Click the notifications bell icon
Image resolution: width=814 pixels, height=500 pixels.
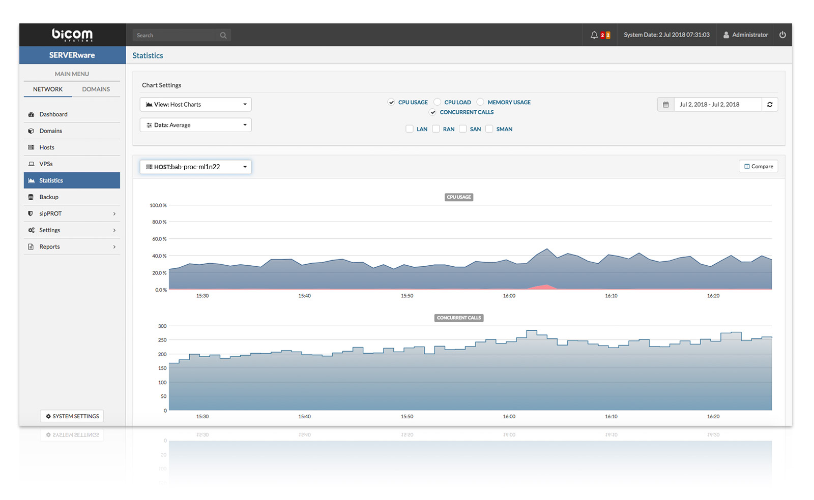pos(594,35)
